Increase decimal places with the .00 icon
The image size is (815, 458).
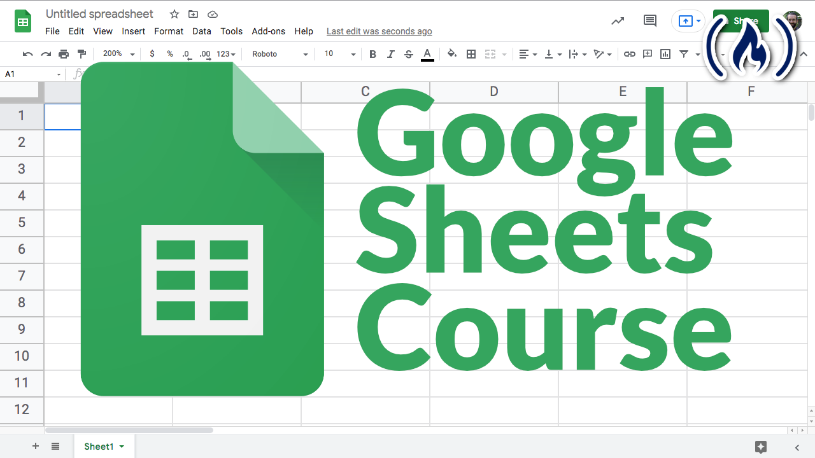(x=205, y=55)
